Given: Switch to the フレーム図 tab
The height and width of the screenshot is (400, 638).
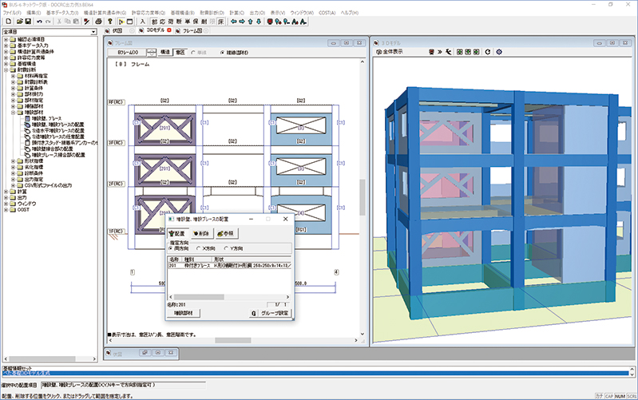Looking at the screenshot, I should pyautogui.click(x=192, y=30).
